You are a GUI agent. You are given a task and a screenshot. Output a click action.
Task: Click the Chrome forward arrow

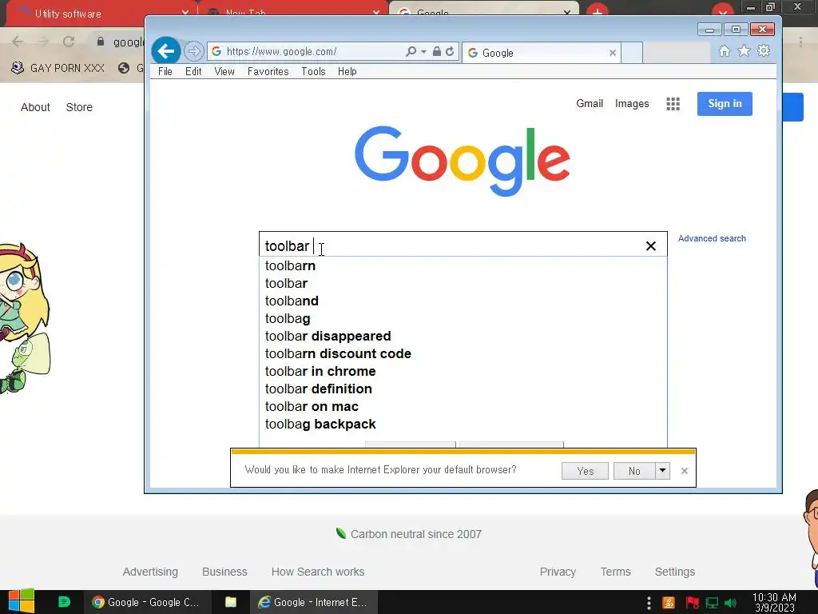point(43,42)
